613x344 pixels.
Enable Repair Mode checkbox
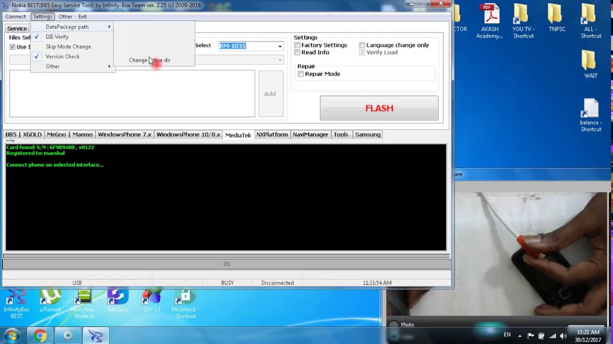tap(301, 74)
